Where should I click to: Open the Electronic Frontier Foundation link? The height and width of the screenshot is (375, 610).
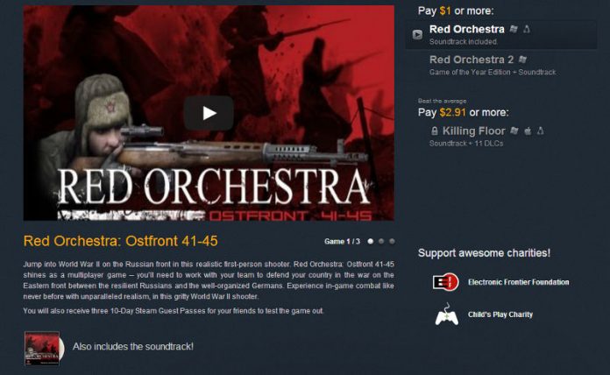coord(518,282)
